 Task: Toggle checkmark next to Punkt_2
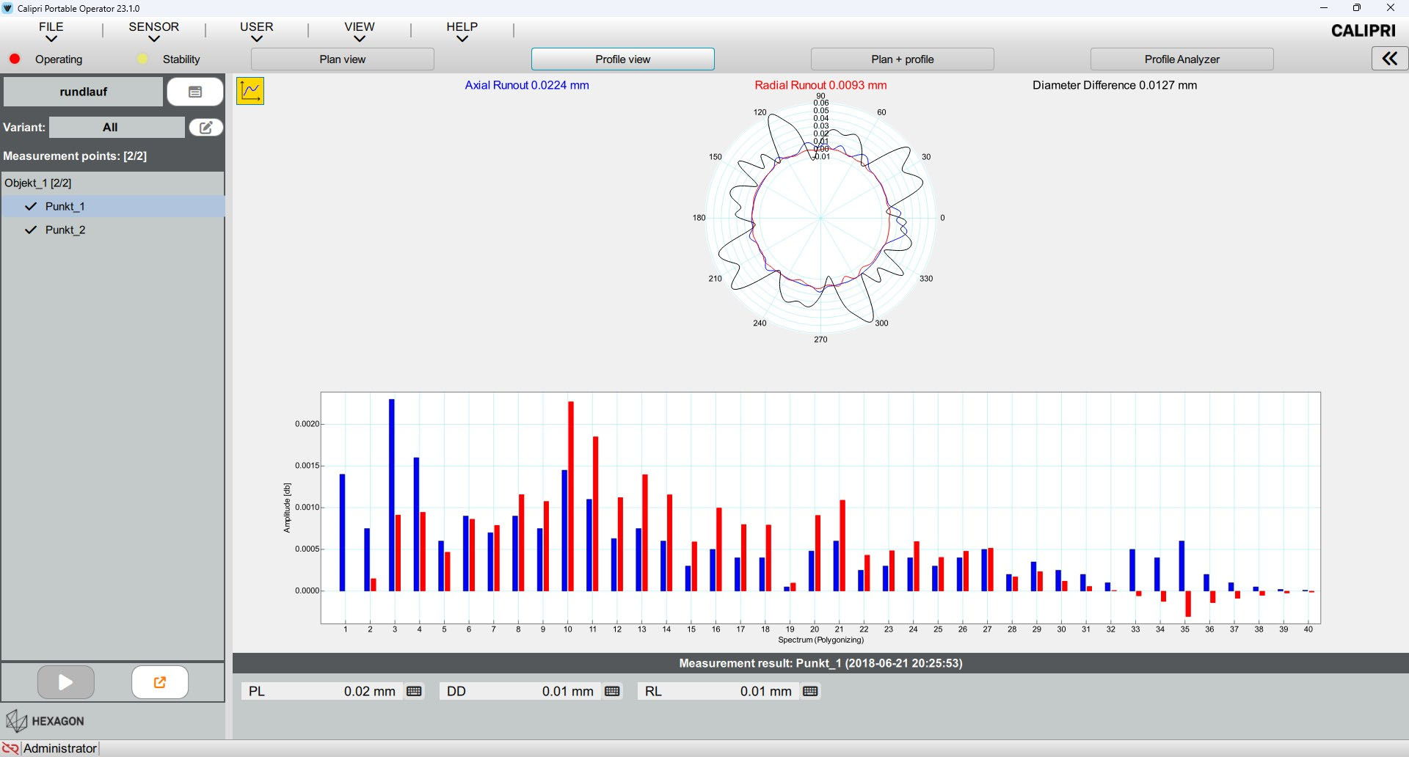31,230
